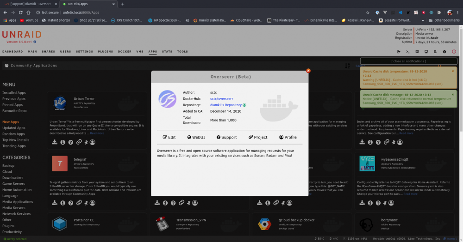Open the Overseerr WebUI
This screenshot has width=463, height=242.
click(x=196, y=137)
